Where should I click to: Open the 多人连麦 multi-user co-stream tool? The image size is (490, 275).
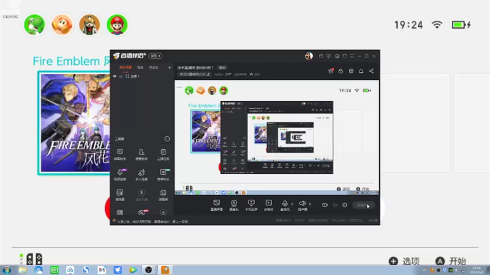pos(141,175)
